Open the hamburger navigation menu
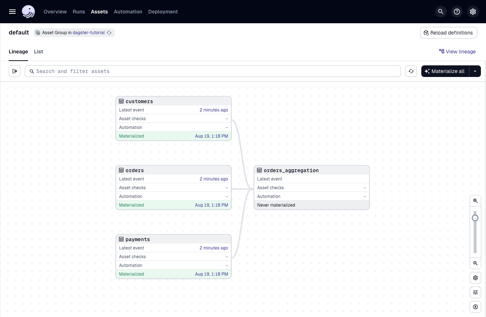486x317 pixels. click(x=12, y=12)
